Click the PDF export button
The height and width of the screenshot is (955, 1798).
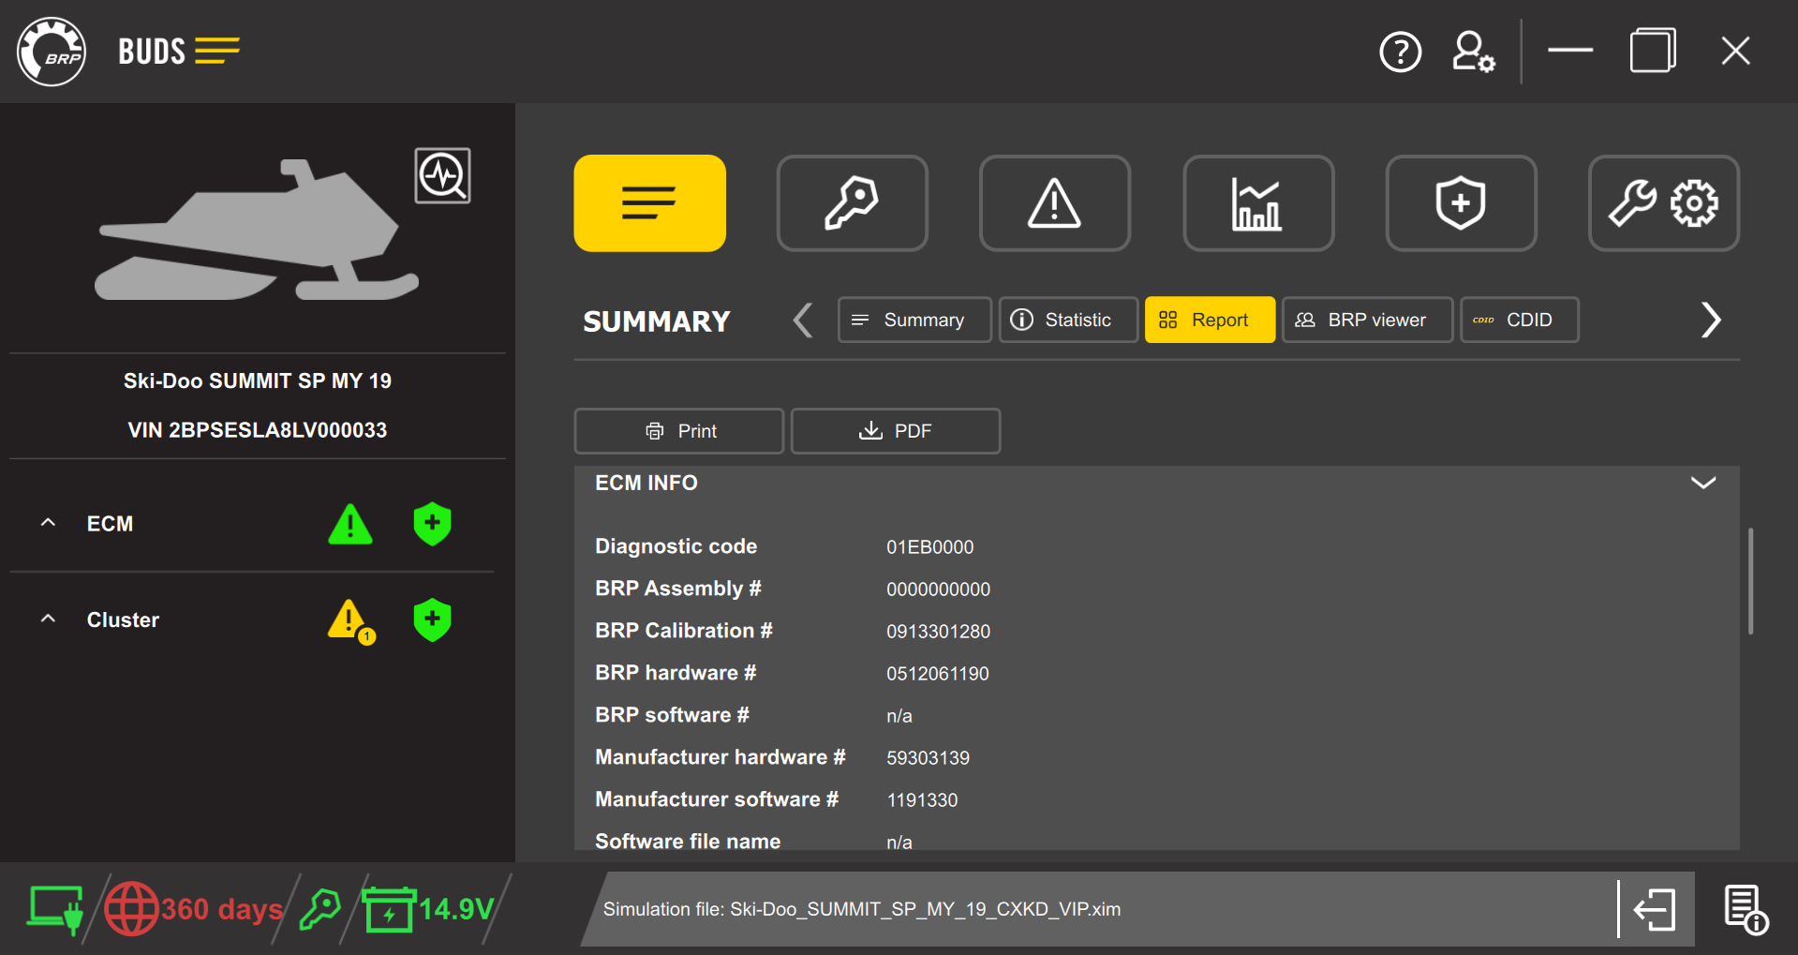coord(895,431)
